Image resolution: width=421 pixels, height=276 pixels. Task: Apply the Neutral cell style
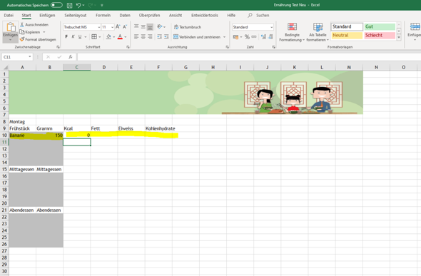[347, 36]
